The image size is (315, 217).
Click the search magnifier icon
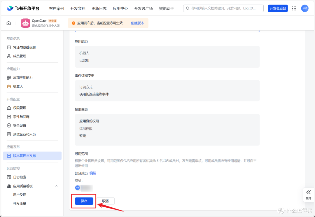[x=188, y=8]
